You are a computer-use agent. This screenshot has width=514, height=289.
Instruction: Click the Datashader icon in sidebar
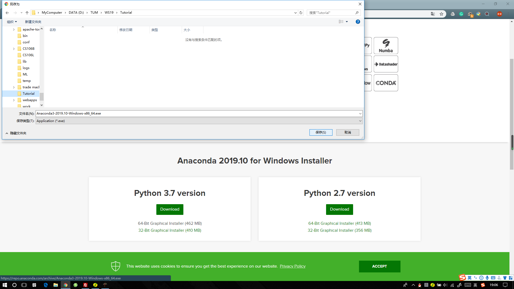point(386,64)
